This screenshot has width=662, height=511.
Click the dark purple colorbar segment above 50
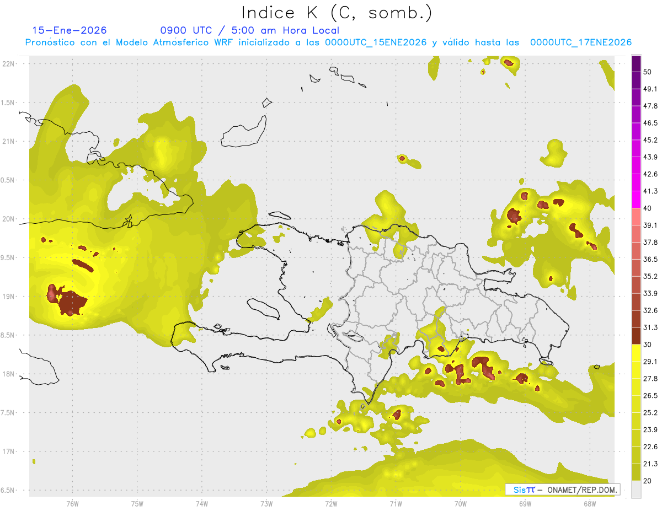coord(637,63)
